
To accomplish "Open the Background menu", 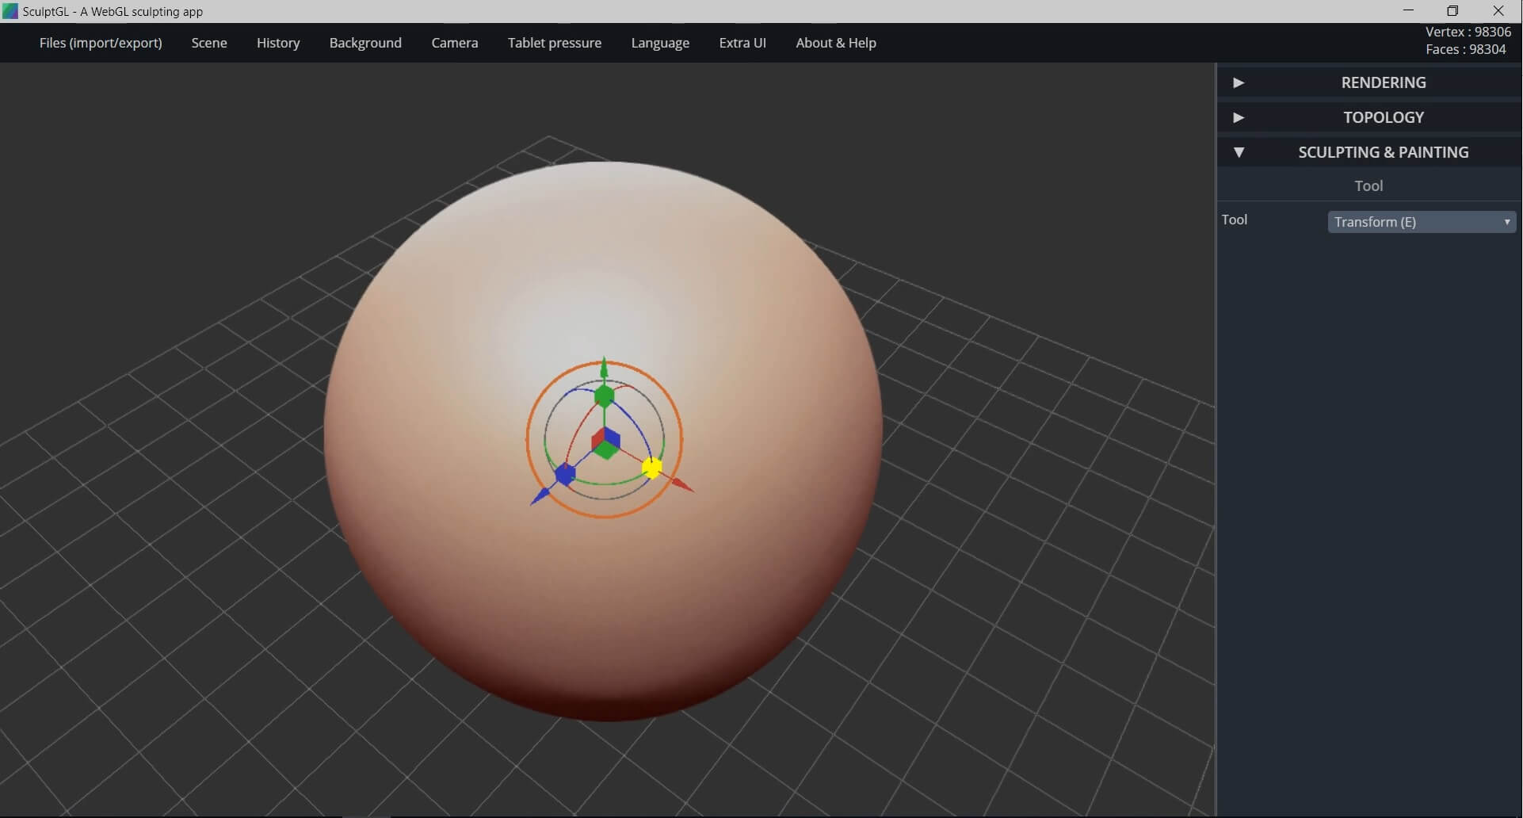I will pos(365,43).
